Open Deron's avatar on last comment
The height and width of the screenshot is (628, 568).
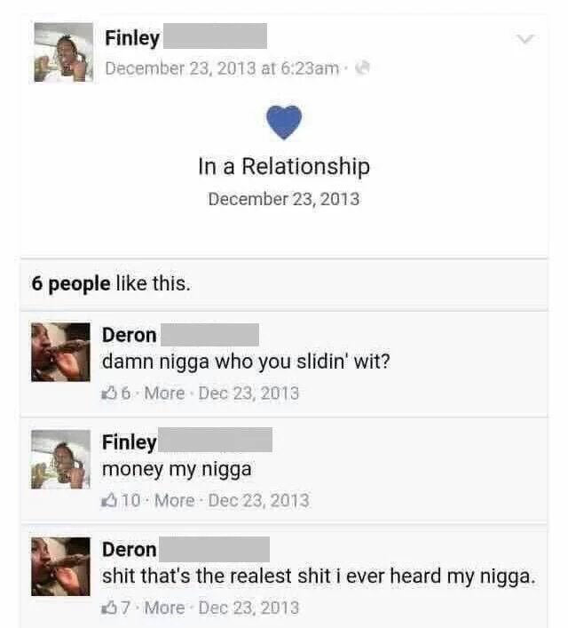click(60, 567)
